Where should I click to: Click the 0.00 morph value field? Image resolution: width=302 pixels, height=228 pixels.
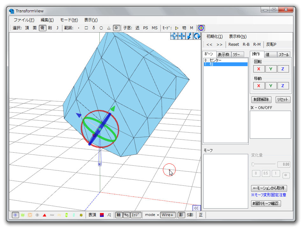coord(284,164)
